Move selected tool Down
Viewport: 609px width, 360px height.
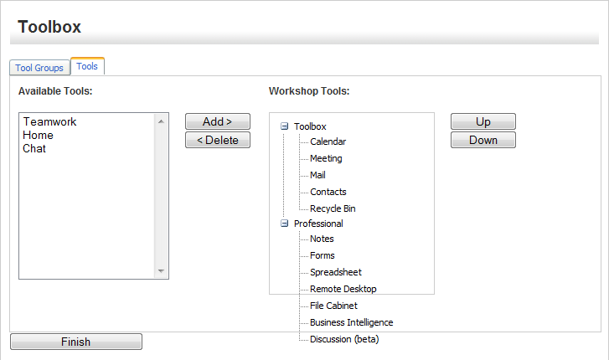tap(483, 140)
